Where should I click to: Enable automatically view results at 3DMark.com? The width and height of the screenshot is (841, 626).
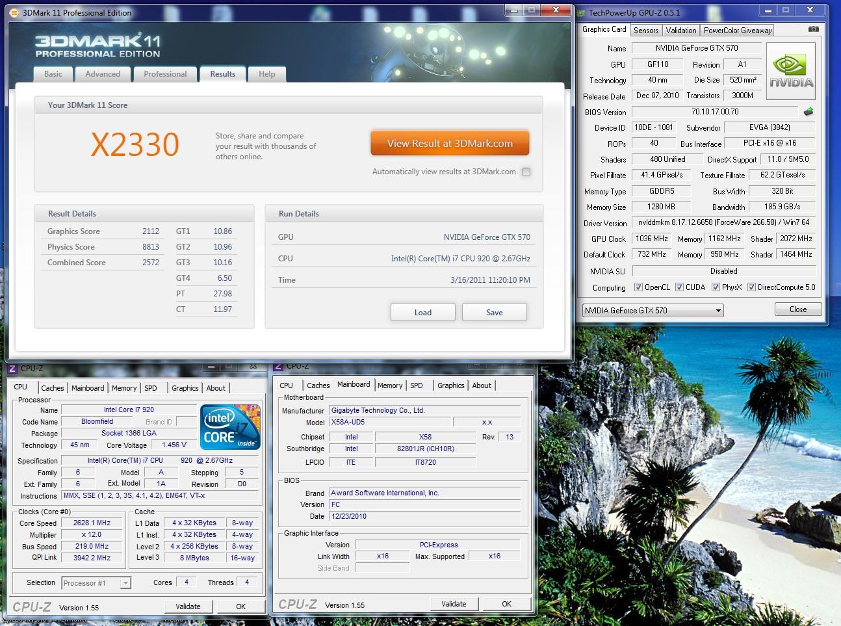tap(526, 172)
